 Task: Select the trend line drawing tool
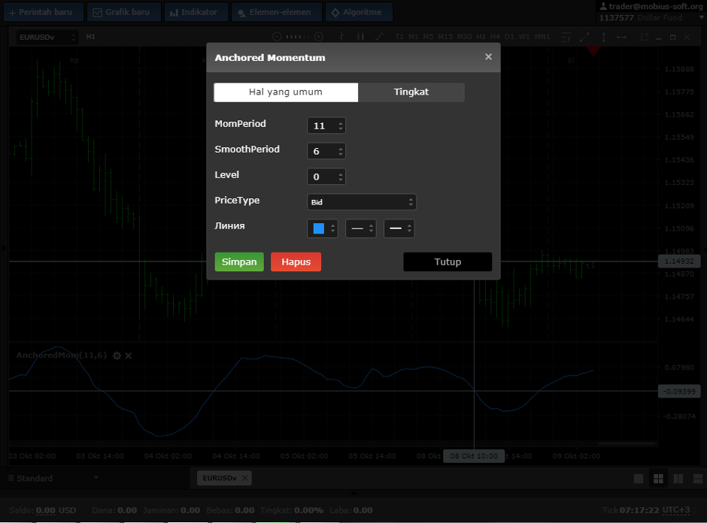585,38
